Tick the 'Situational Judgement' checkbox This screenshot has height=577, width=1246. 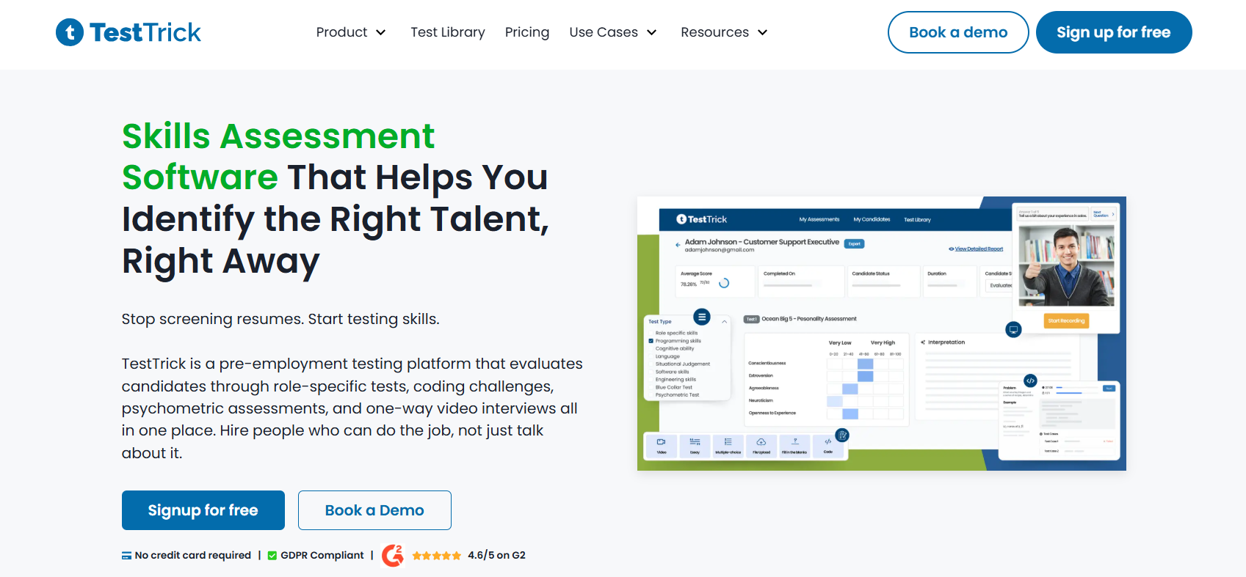tap(651, 364)
